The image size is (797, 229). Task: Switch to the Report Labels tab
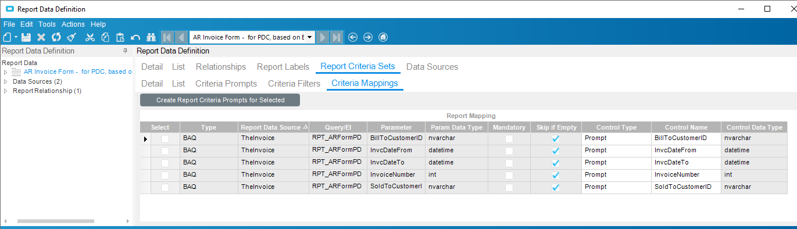click(283, 67)
